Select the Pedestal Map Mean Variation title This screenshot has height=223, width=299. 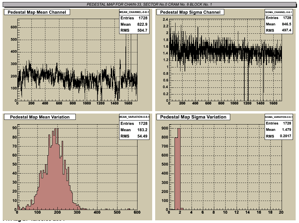pyautogui.click(x=40, y=117)
